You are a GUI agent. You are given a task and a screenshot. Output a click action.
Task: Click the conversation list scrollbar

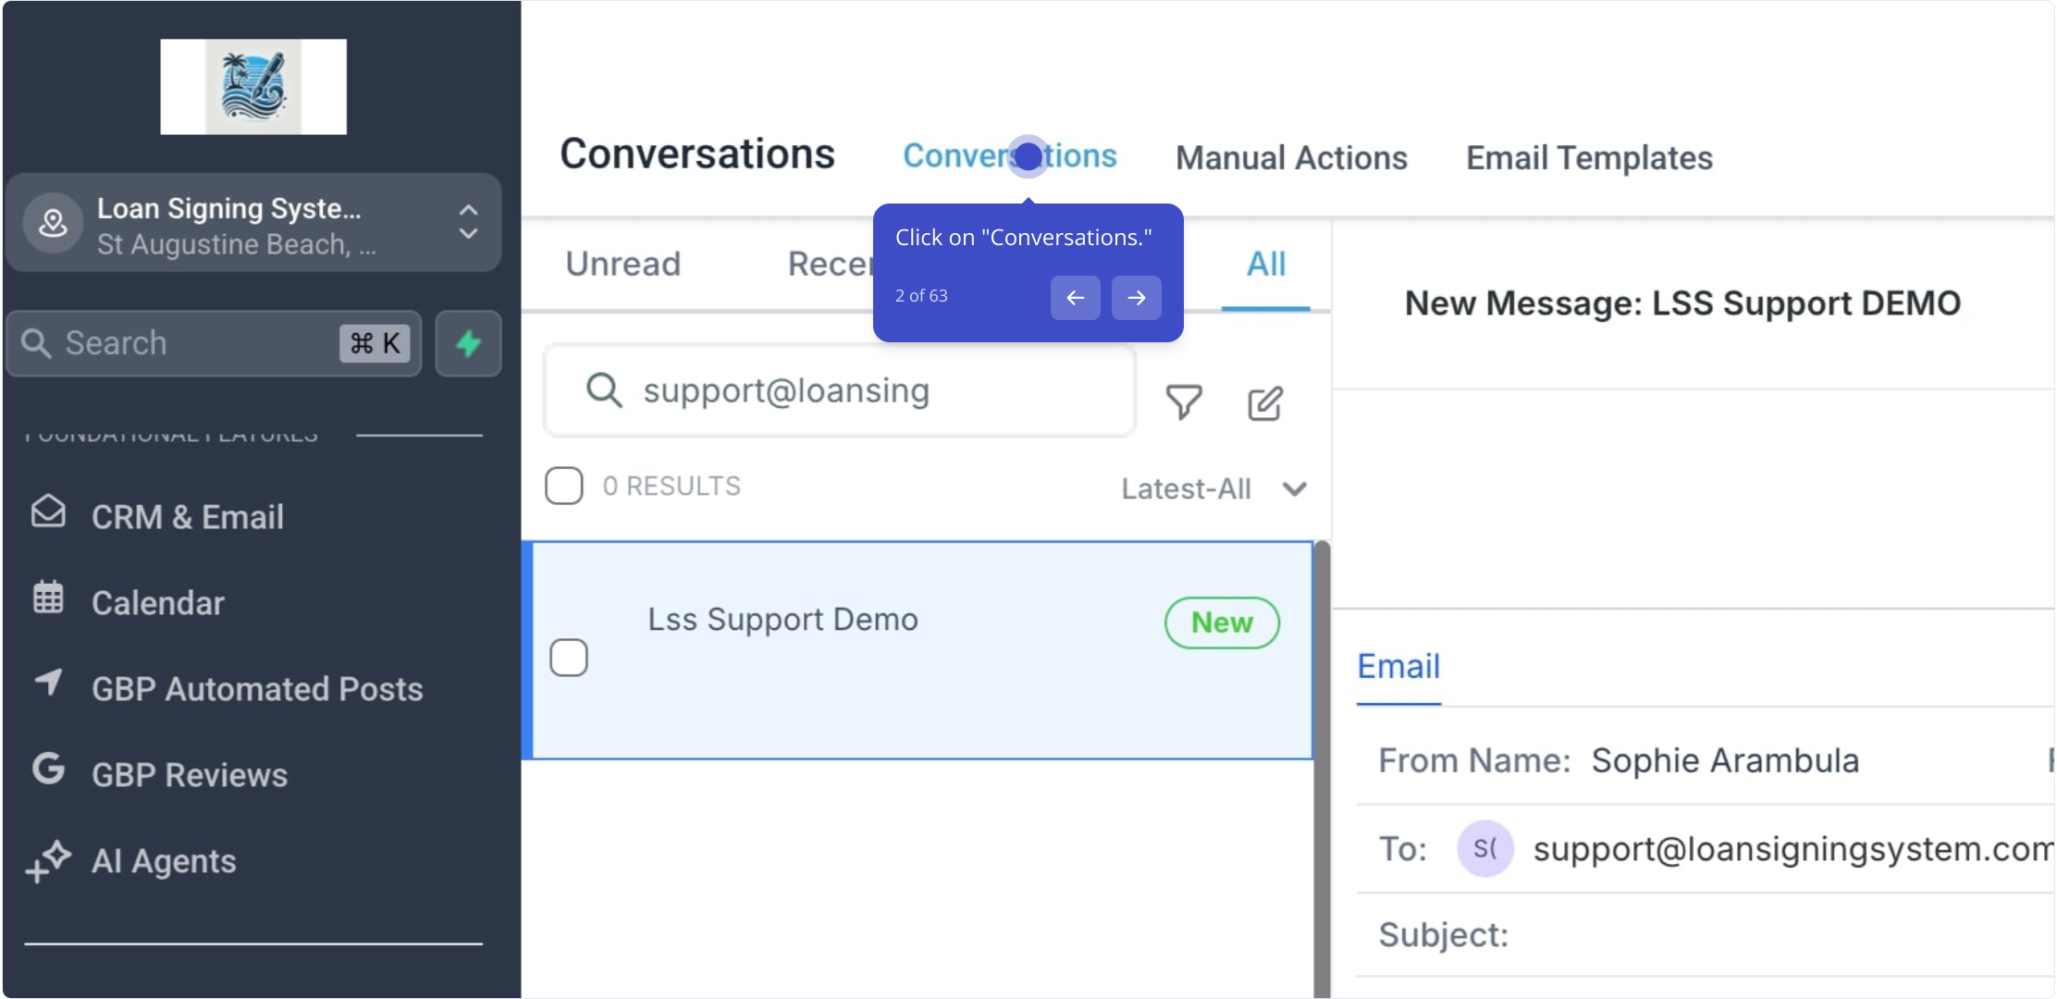click(x=1323, y=768)
